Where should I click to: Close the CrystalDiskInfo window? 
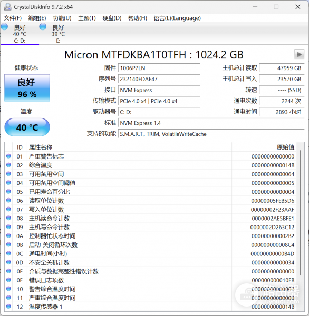coord(298,7)
